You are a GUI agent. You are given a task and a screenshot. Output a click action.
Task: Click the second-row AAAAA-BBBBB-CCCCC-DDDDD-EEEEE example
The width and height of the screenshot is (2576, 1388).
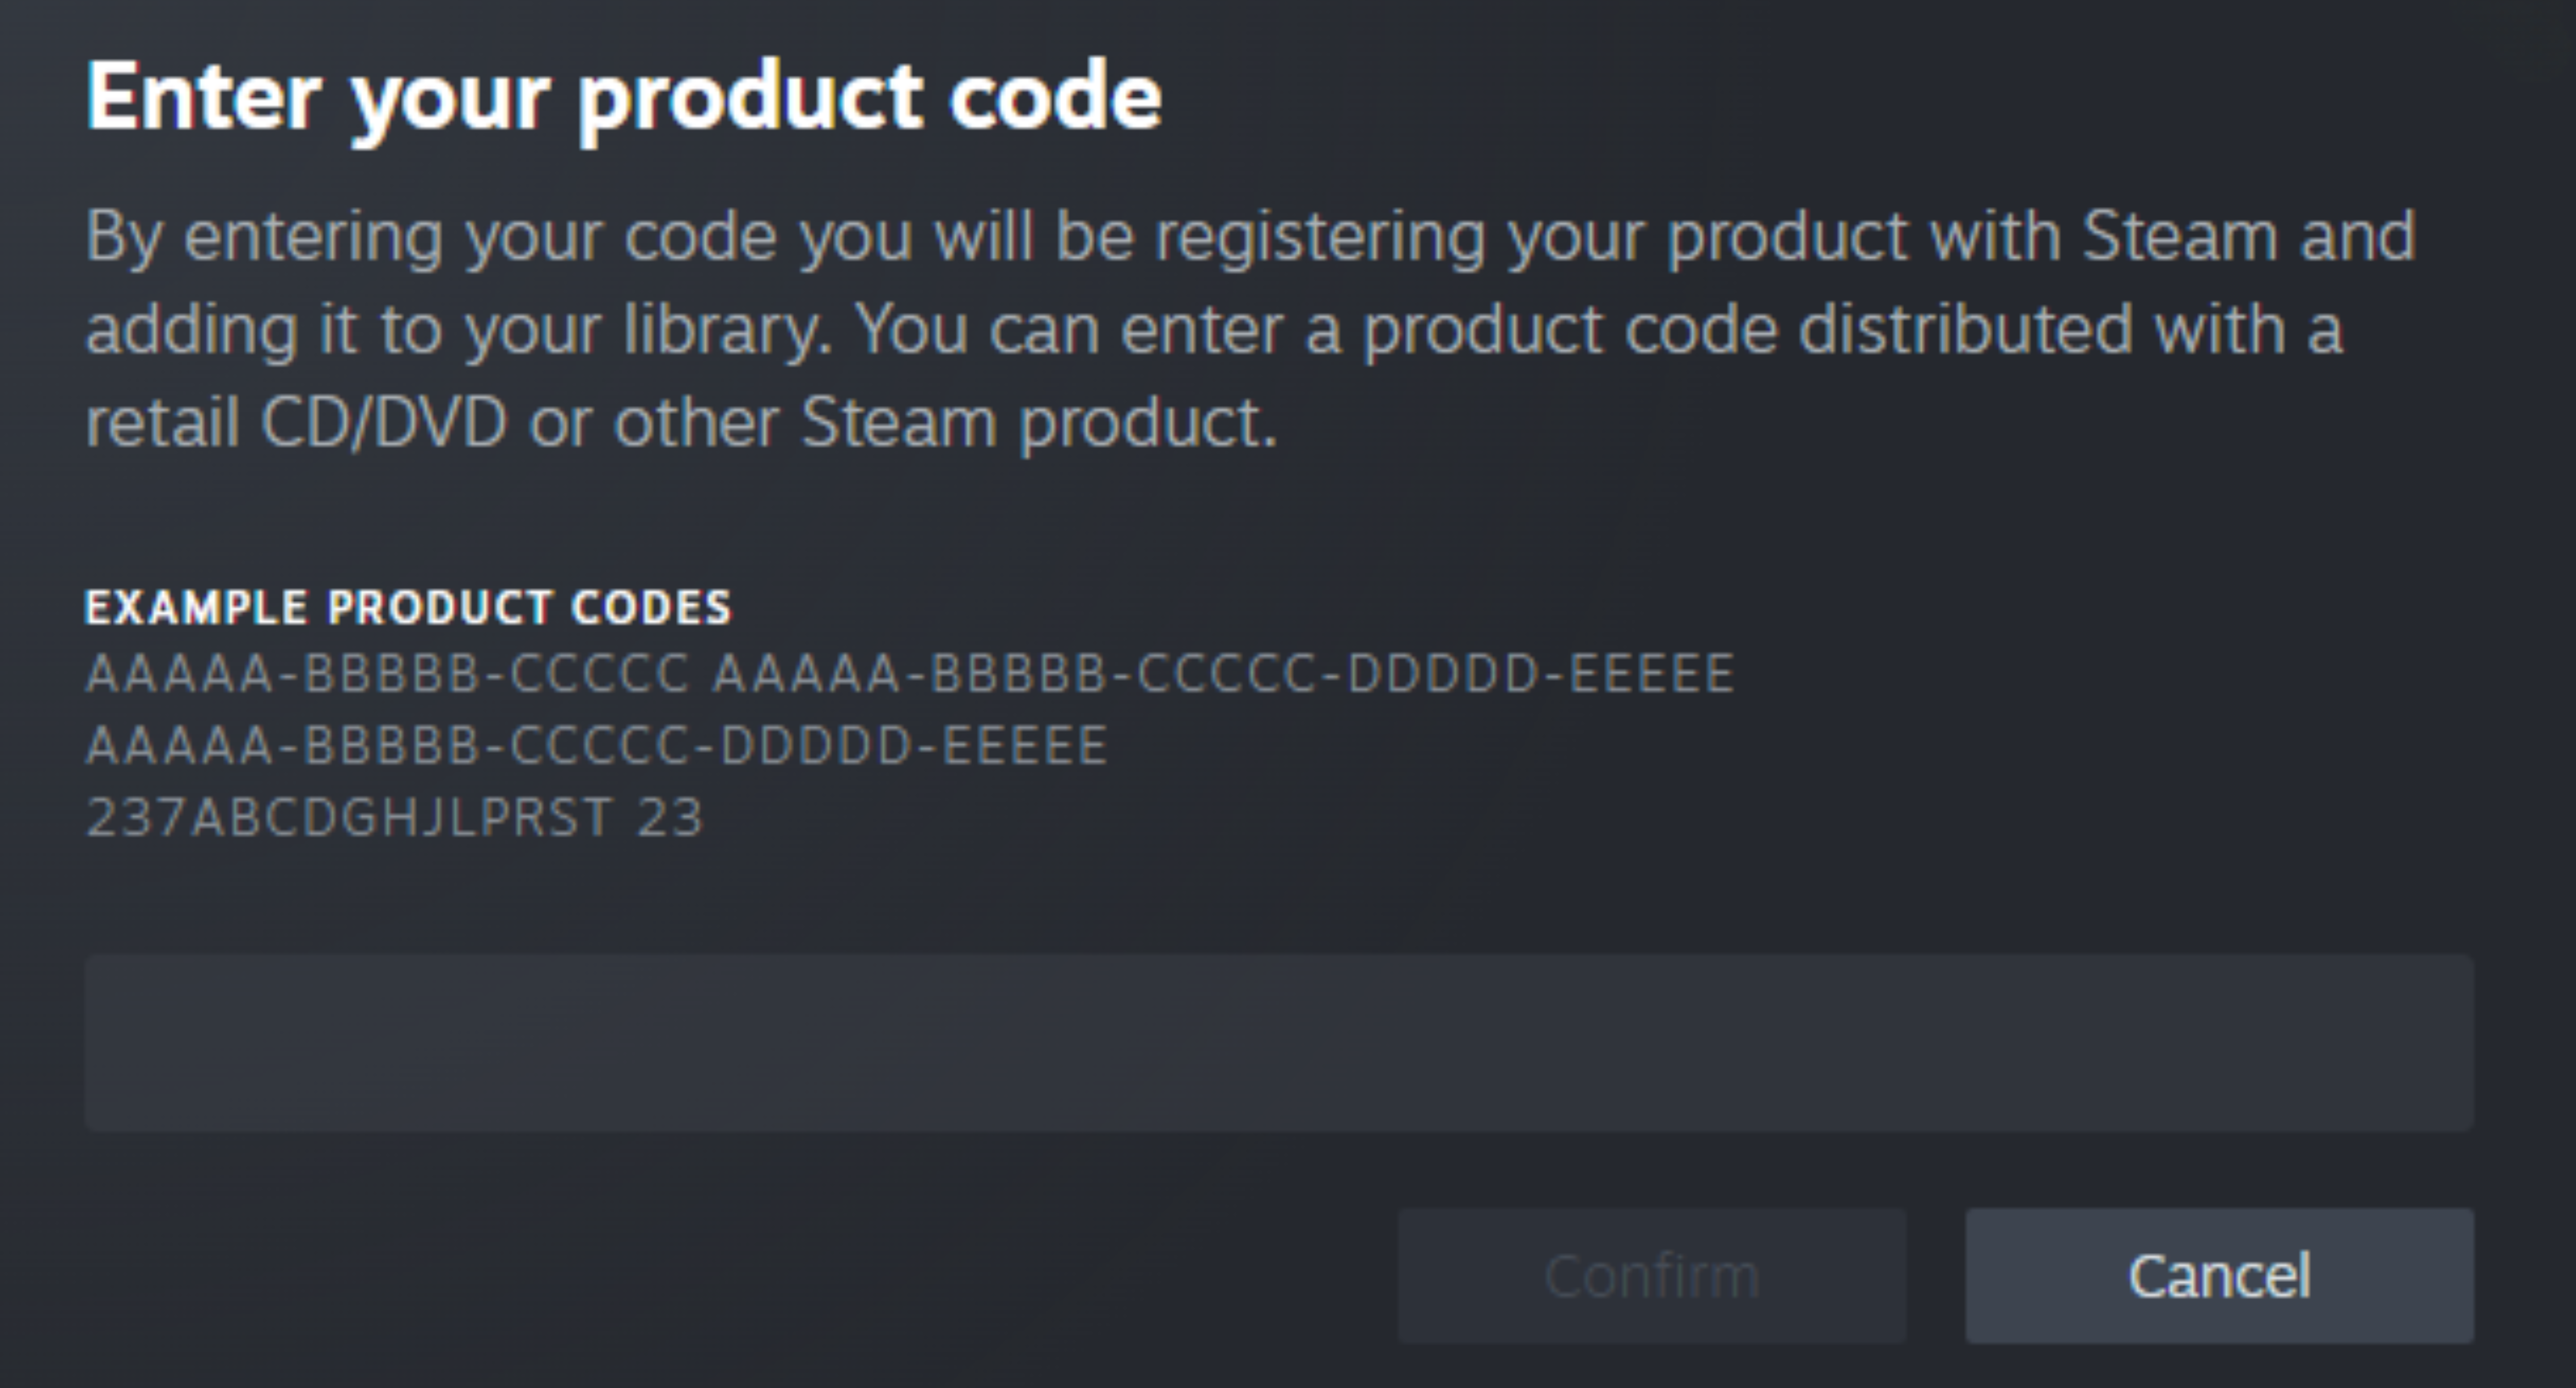point(597,745)
